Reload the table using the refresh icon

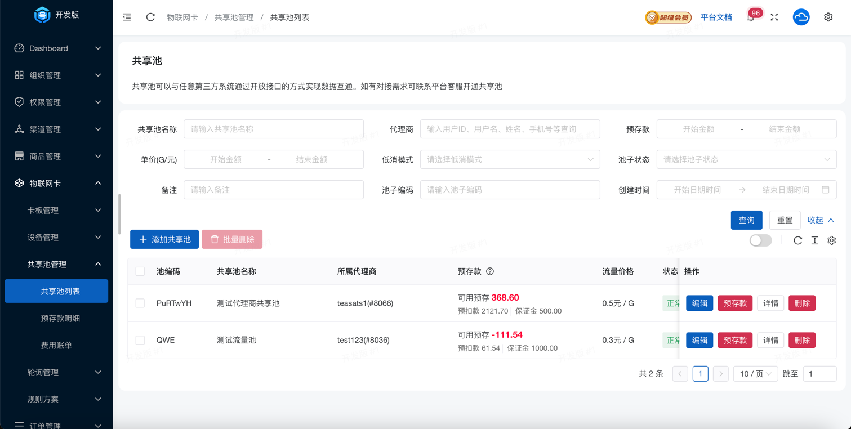797,240
